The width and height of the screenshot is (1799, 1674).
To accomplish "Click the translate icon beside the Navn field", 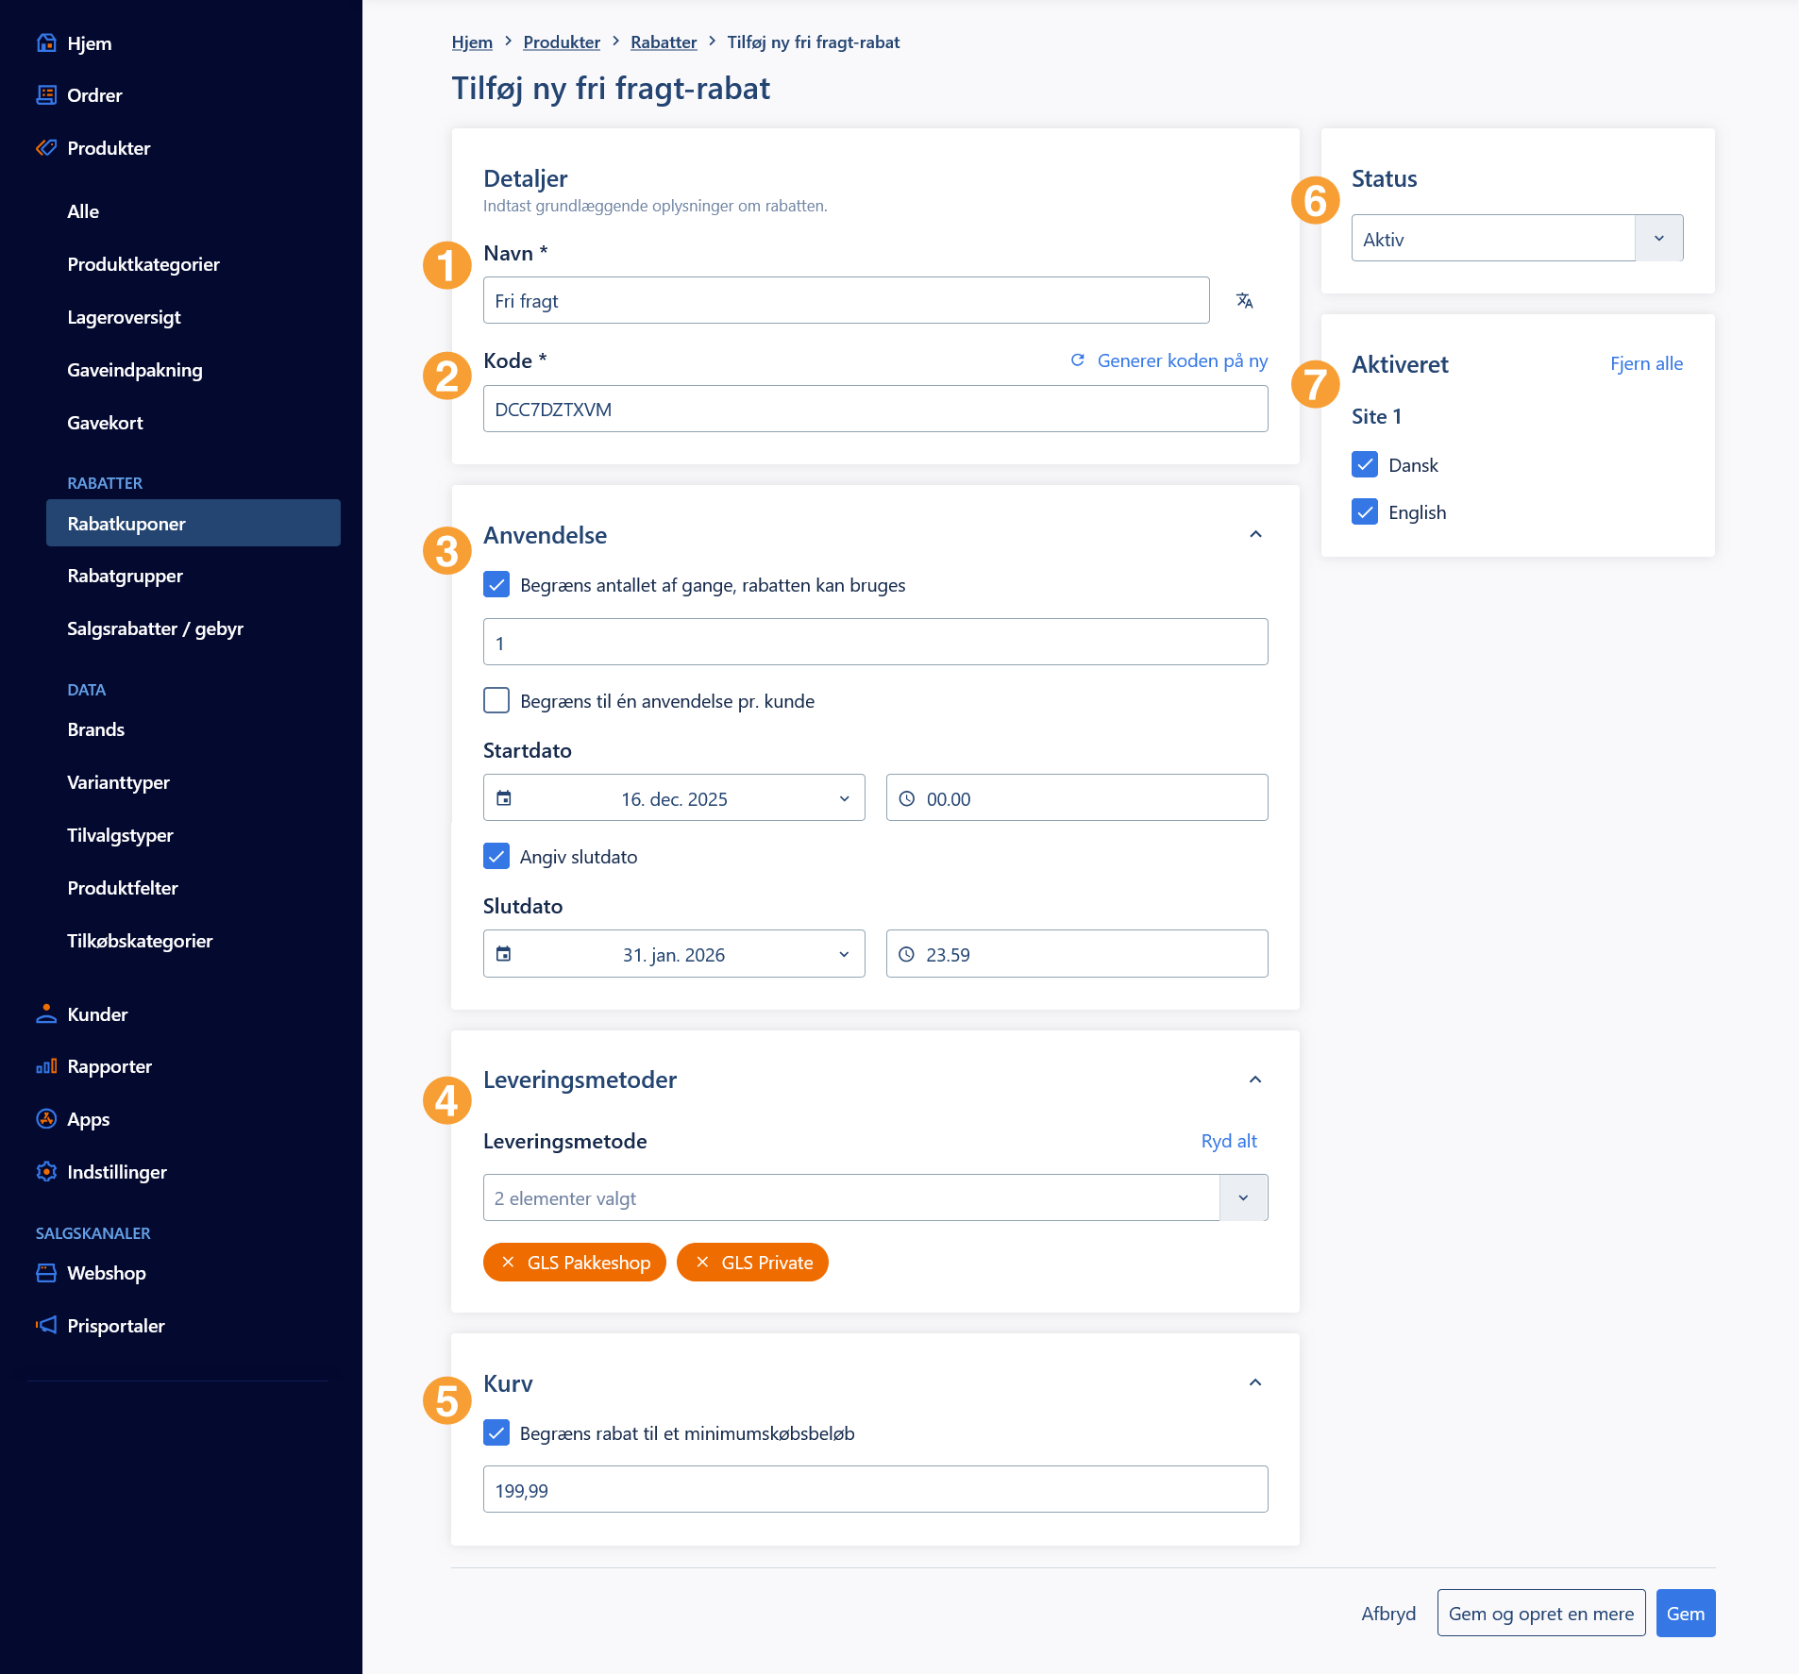I will [1244, 300].
